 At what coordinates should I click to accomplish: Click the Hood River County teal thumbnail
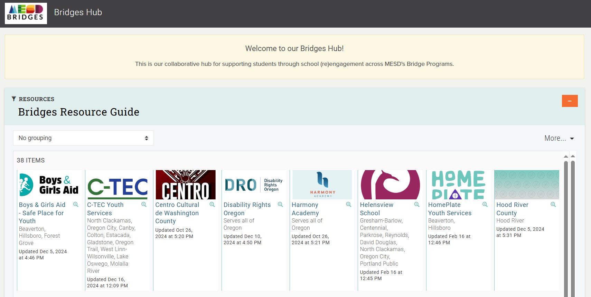(527, 185)
